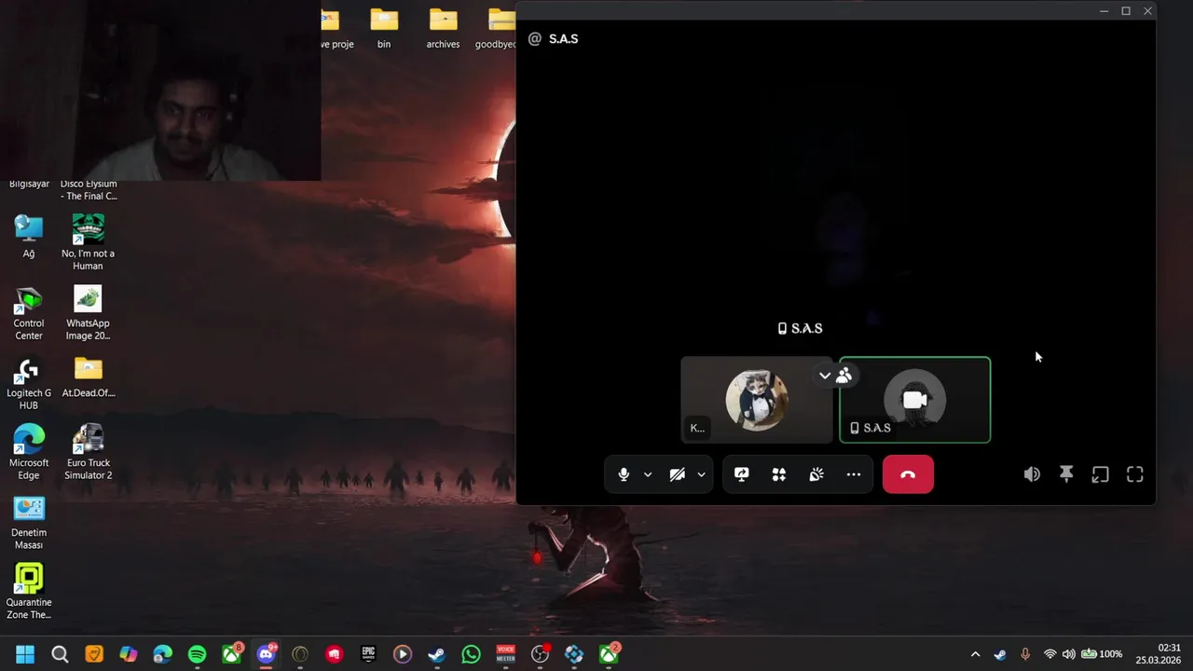Open Epic Games Launcher in taskbar

pyautogui.click(x=368, y=654)
